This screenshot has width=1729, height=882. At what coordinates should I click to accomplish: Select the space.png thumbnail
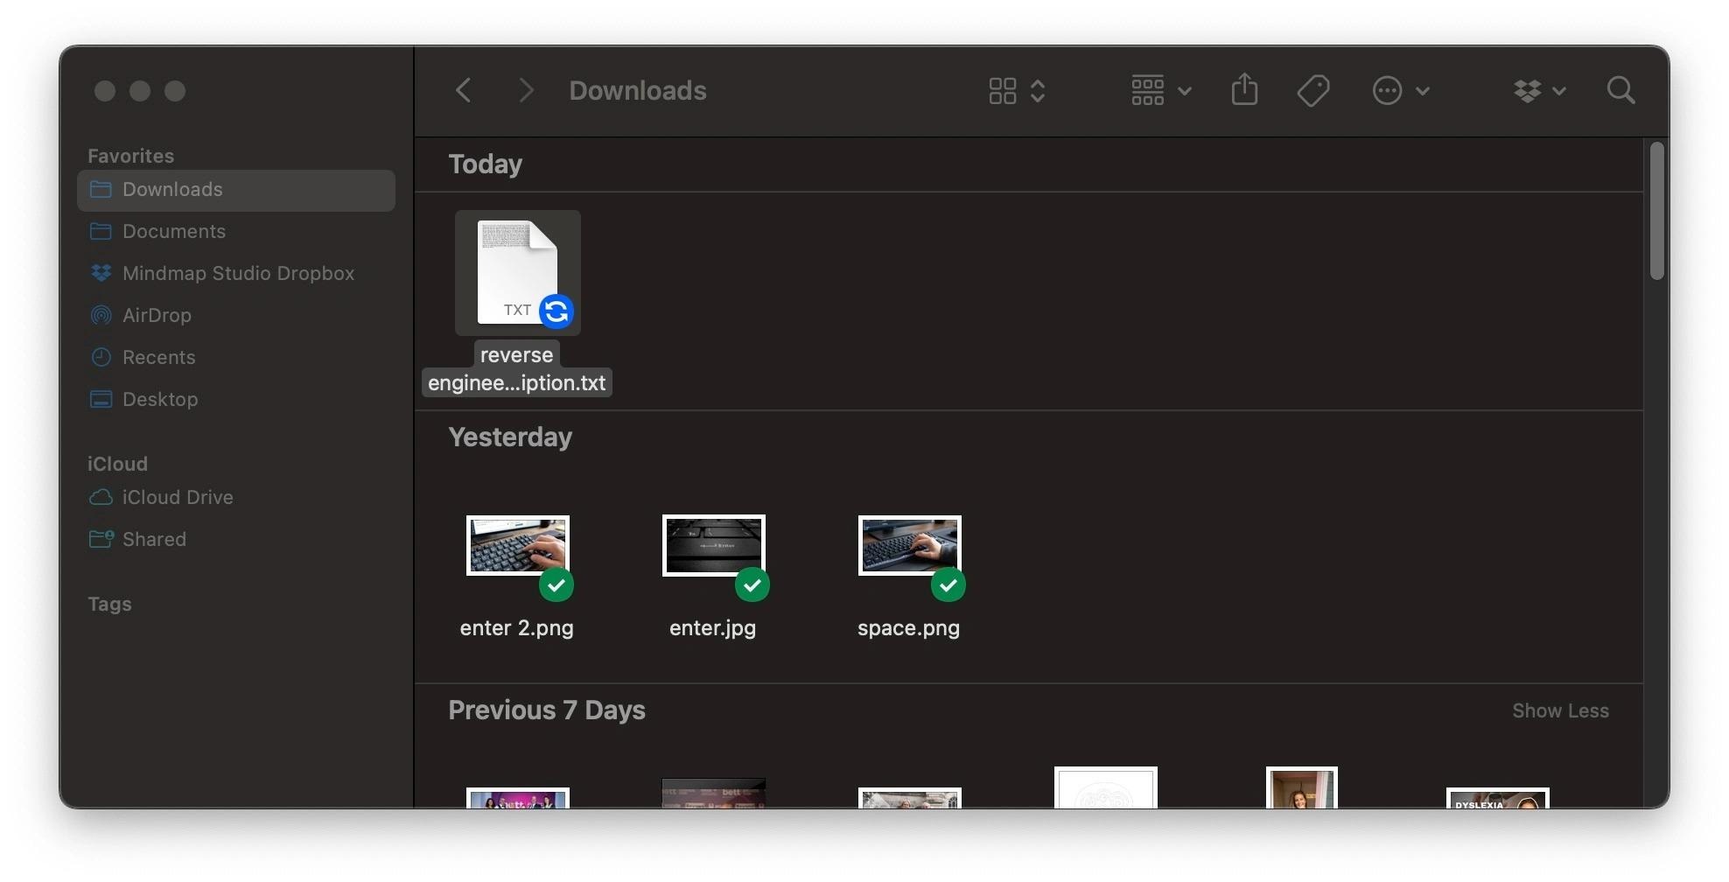[909, 545]
